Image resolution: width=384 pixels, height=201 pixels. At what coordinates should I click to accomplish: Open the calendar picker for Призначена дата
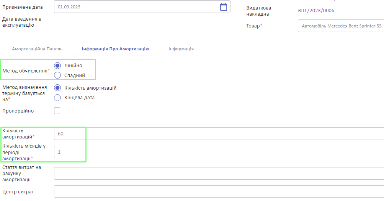[x=223, y=7]
